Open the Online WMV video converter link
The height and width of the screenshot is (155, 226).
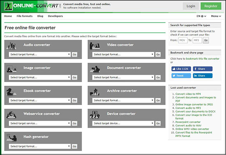(192, 129)
